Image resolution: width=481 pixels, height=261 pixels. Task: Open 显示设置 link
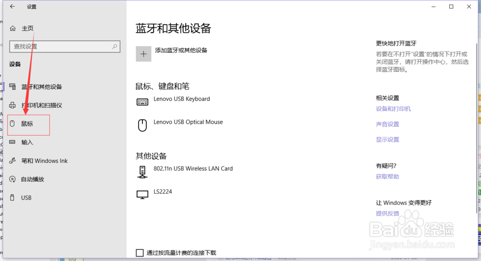click(x=387, y=140)
